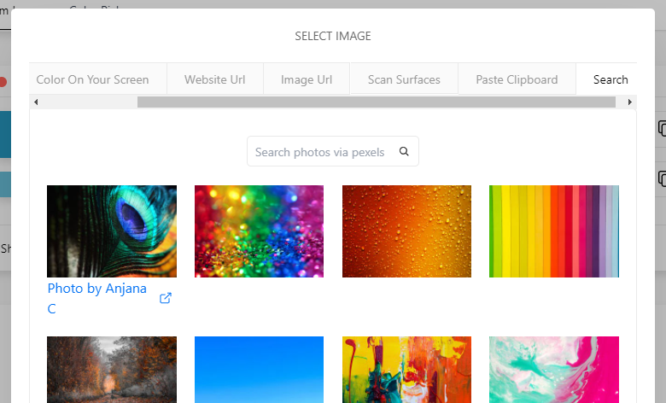The height and width of the screenshot is (403, 666).
Task: Click the magnifier search icon
Action: coord(404,151)
